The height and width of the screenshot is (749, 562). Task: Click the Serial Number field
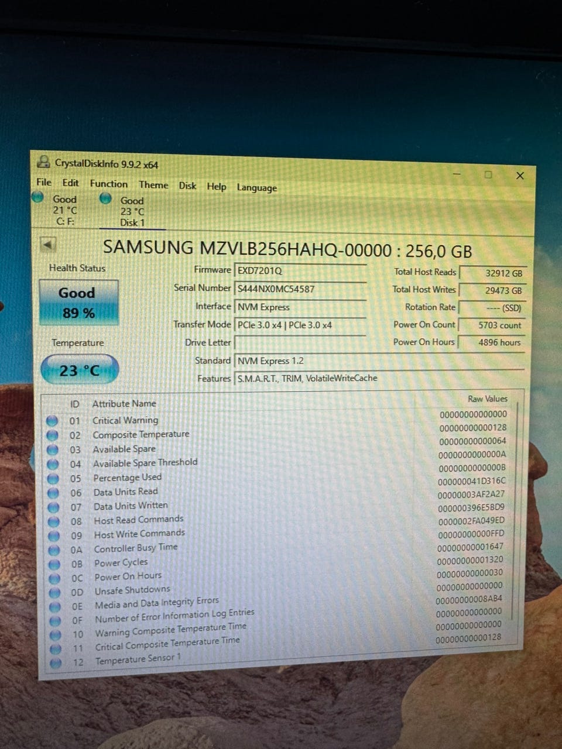(x=300, y=289)
